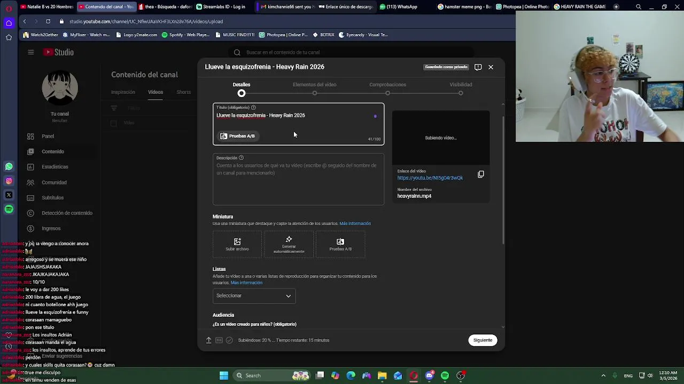Open Discord from the taskbar
Screen dimensions: 684x384
click(429, 375)
